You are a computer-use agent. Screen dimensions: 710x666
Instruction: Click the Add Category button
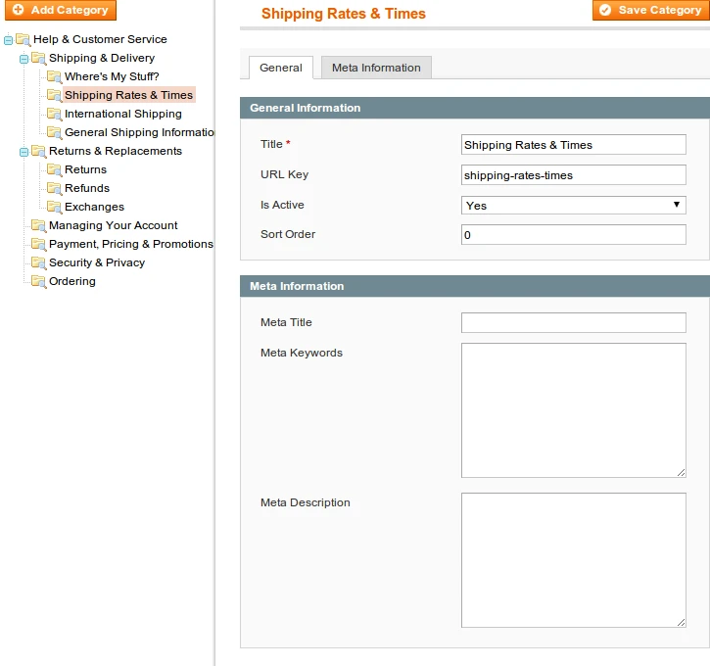pos(59,10)
